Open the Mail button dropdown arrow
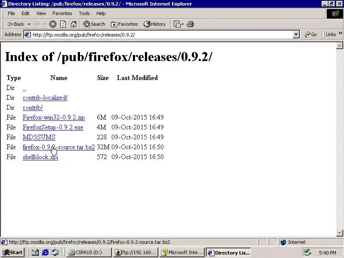The width and height of the screenshot is (344, 258). (x=182, y=24)
